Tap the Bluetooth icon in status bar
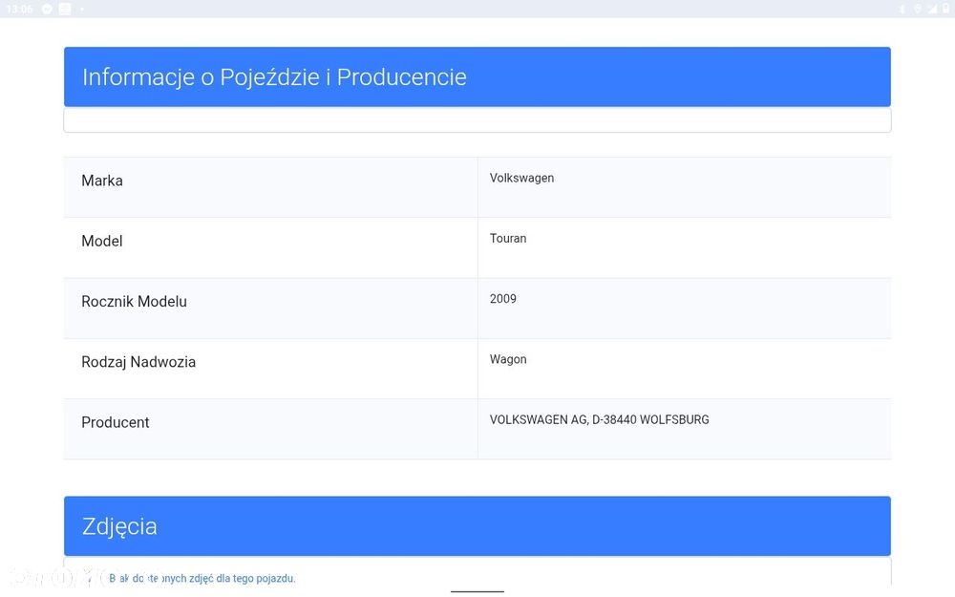This screenshot has width=955, height=597. (902, 9)
